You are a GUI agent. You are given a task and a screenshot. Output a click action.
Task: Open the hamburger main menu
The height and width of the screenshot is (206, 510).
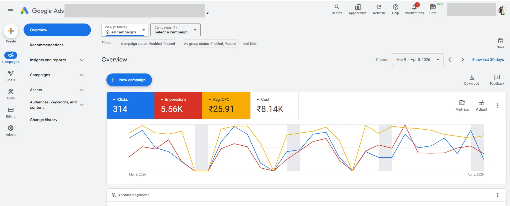click(x=11, y=11)
